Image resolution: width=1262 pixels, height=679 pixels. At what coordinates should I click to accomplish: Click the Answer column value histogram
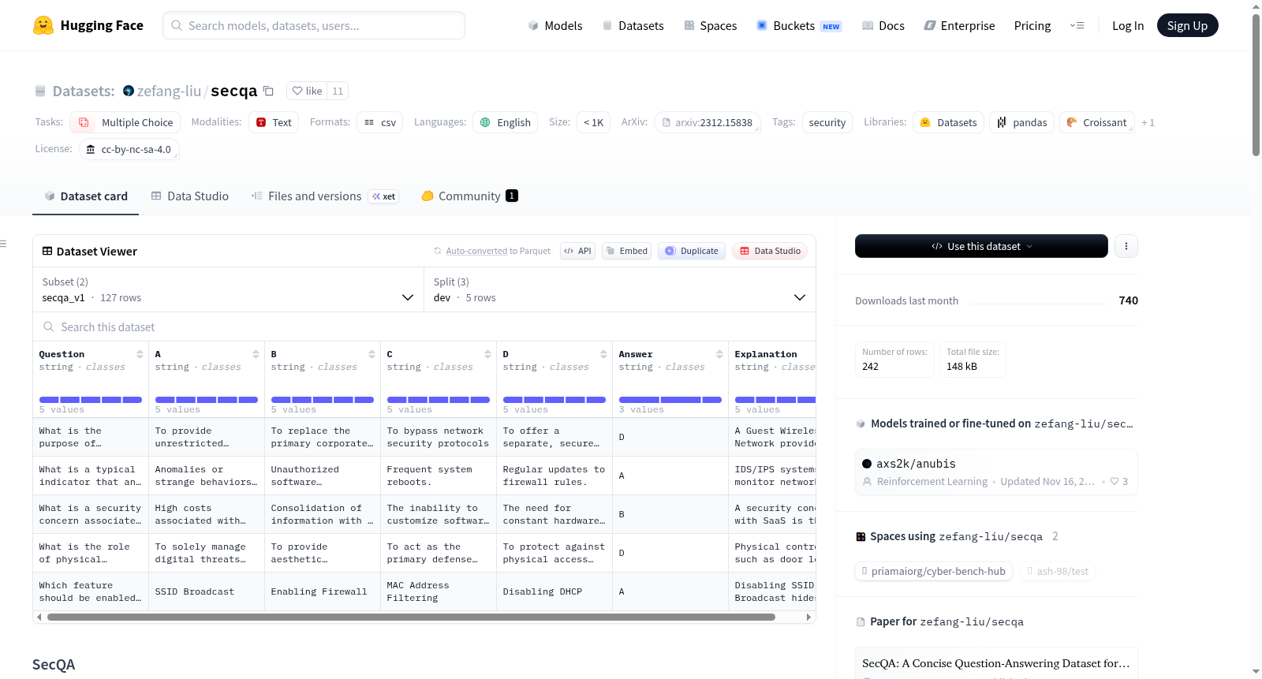coord(670,400)
